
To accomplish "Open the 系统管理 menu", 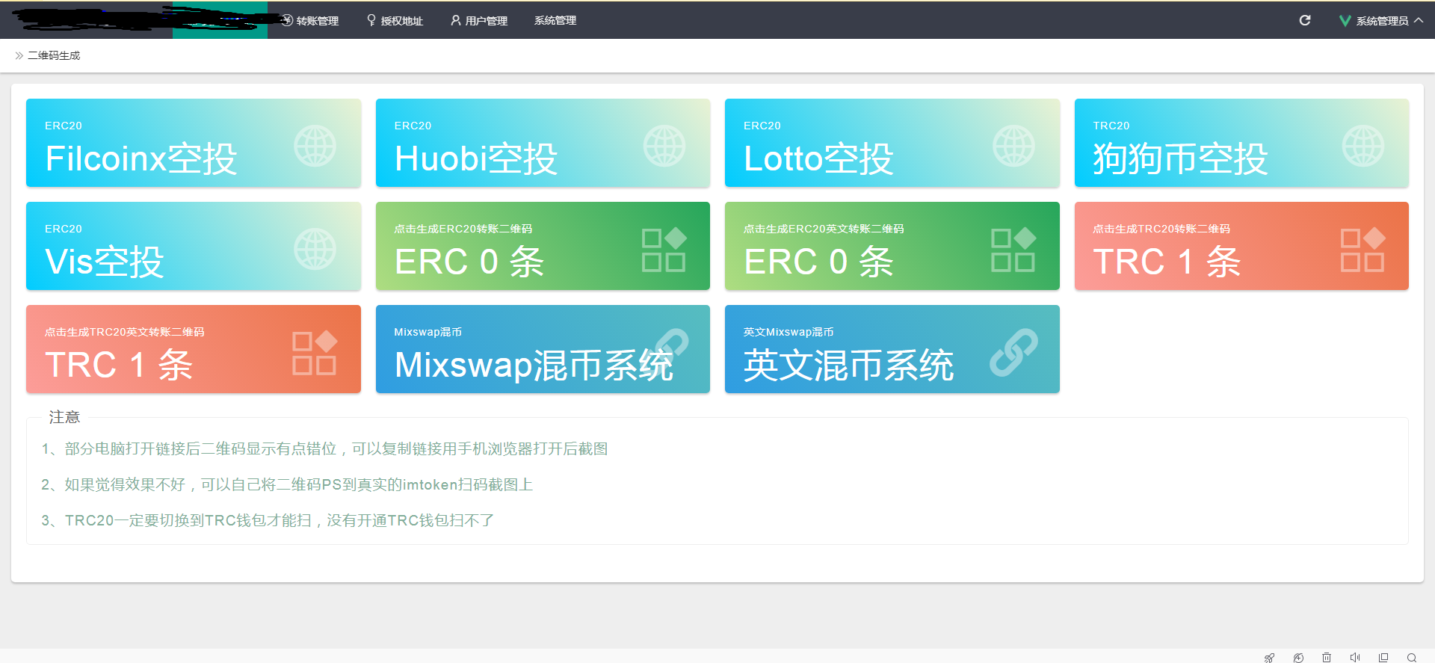I will click(555, 21).
